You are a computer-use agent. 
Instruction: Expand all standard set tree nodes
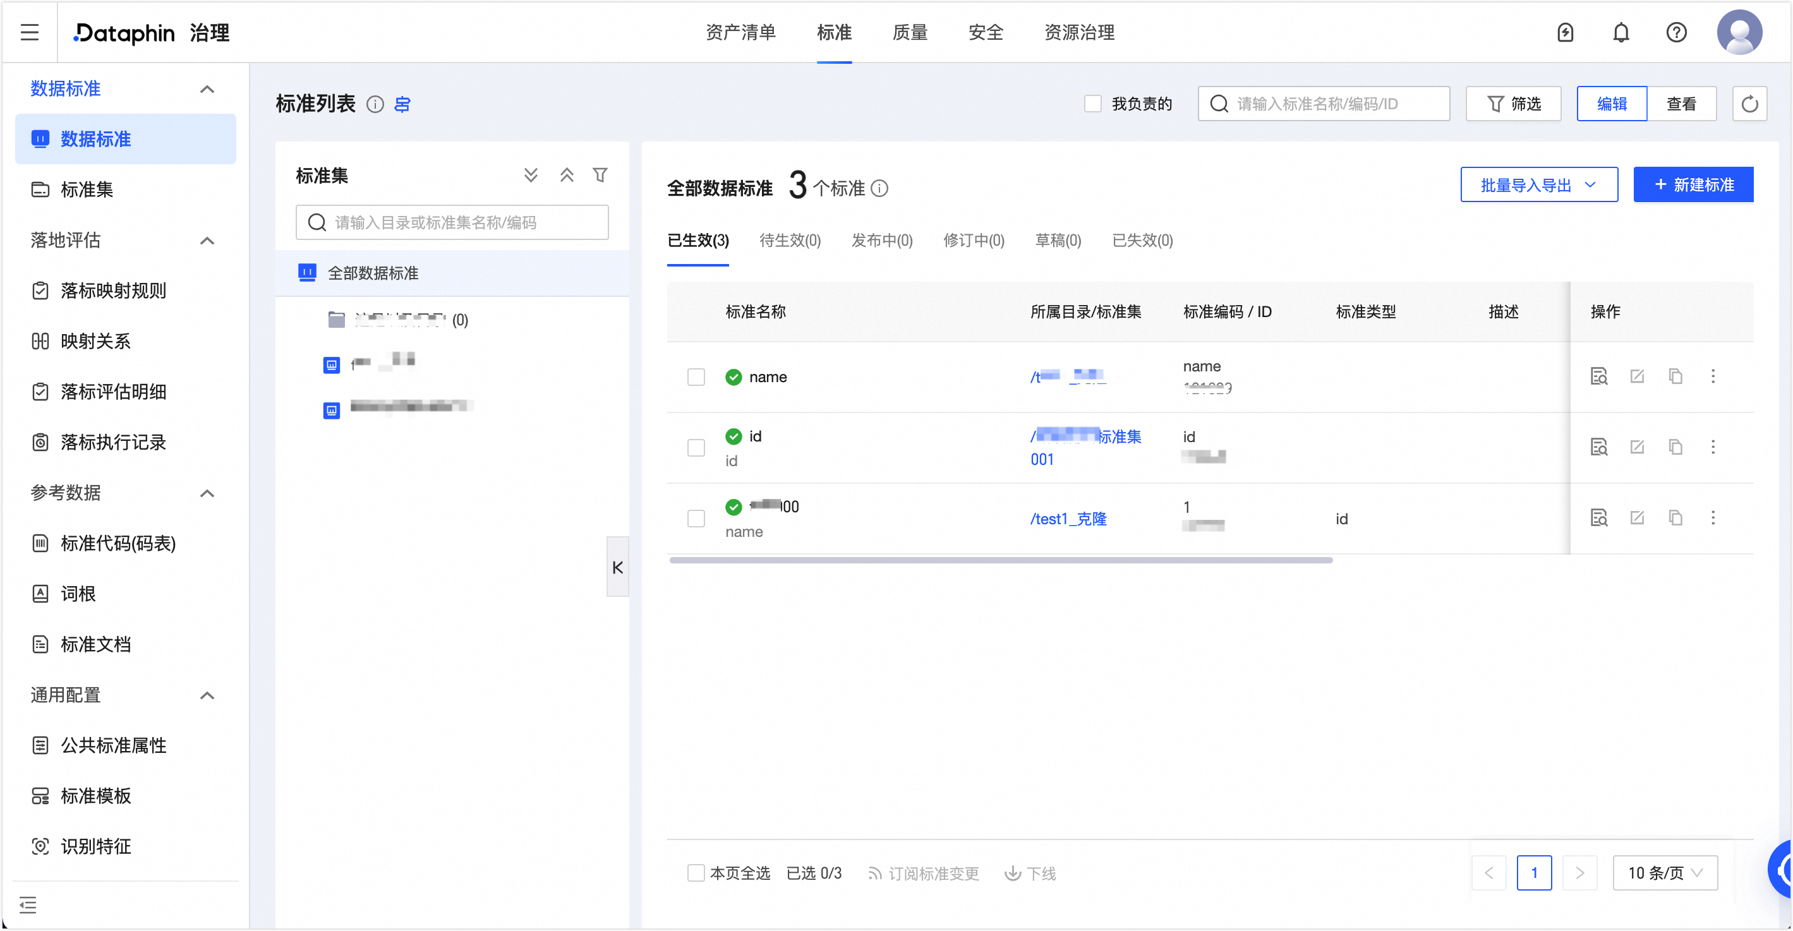click(x=531, y=176)
